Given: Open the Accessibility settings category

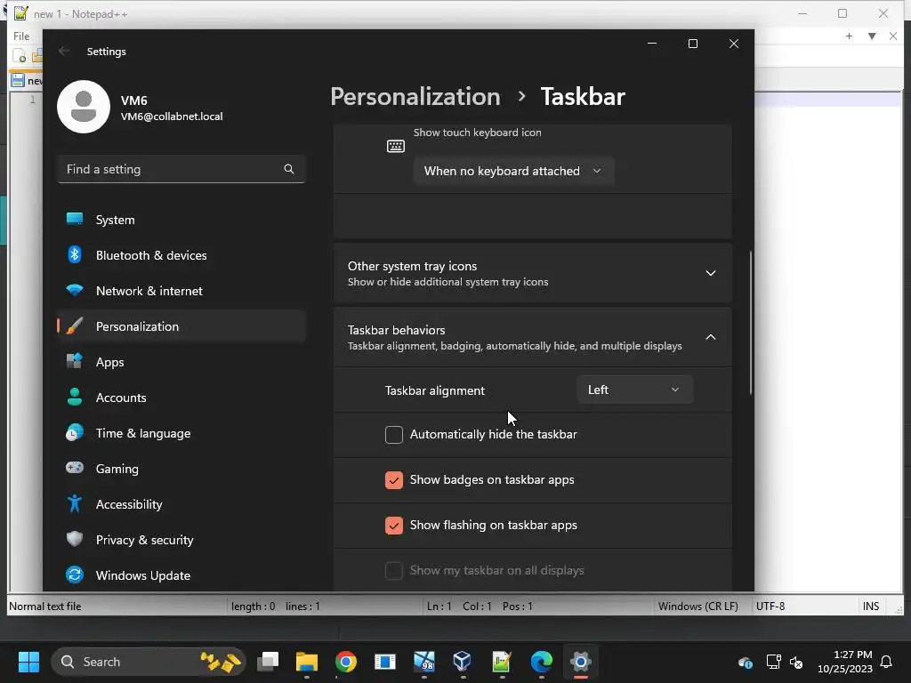Looking at the screenshot, I should [181, 504].
